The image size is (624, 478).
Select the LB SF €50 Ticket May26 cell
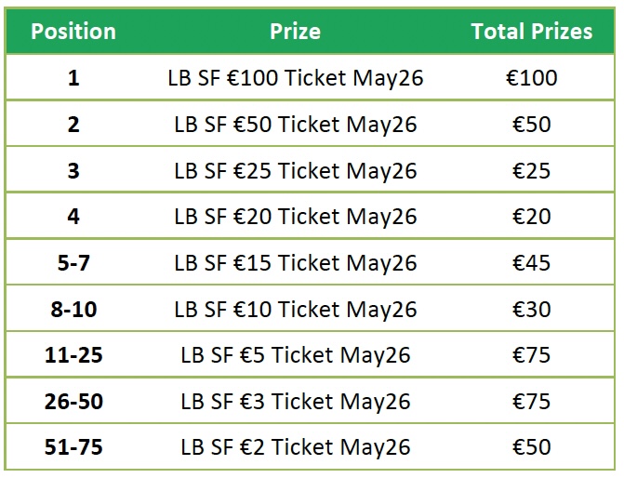pos(295,125)
